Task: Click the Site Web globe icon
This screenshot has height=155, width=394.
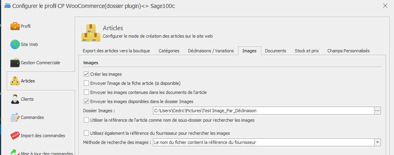Action: point(15,44)
